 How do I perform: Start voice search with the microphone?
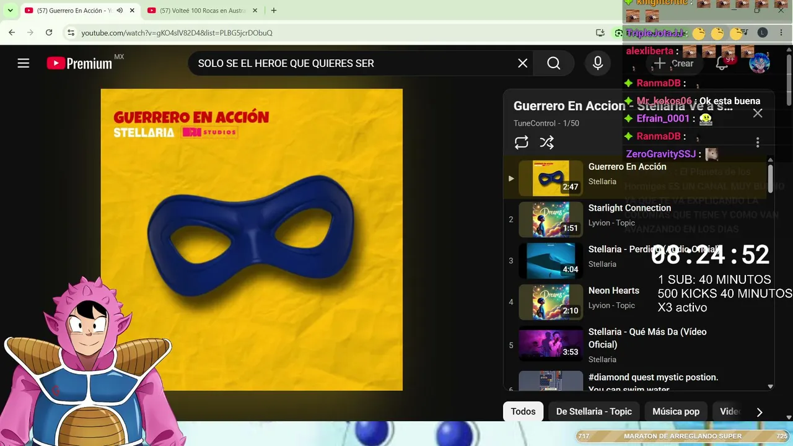click(x=598, y=63)
